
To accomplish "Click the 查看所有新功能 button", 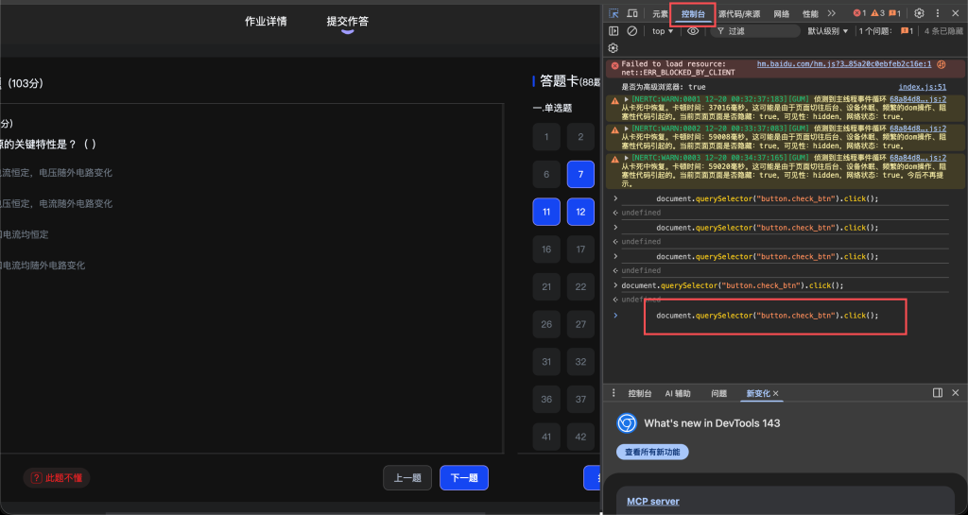I will tap(652, 452).
